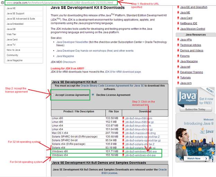Click download icon for jdk-8u5-linux-i586.tar.gz
Viewport: 216px width, 177px height.
coord(123,122)
